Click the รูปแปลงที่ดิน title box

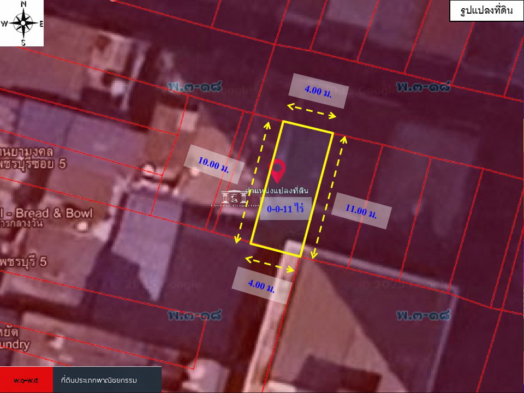tap(483, 11)
